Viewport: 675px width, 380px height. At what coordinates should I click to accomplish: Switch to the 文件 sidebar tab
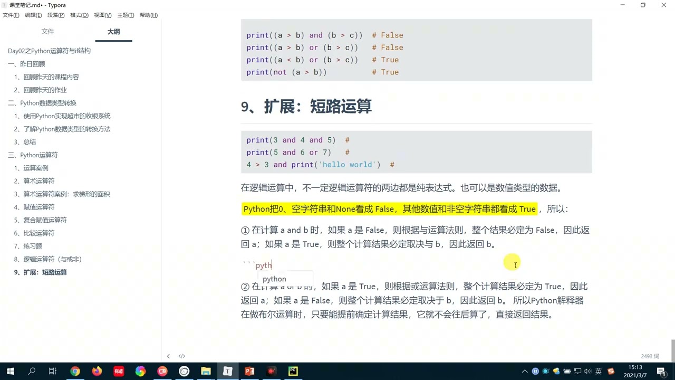click(48, 32)
